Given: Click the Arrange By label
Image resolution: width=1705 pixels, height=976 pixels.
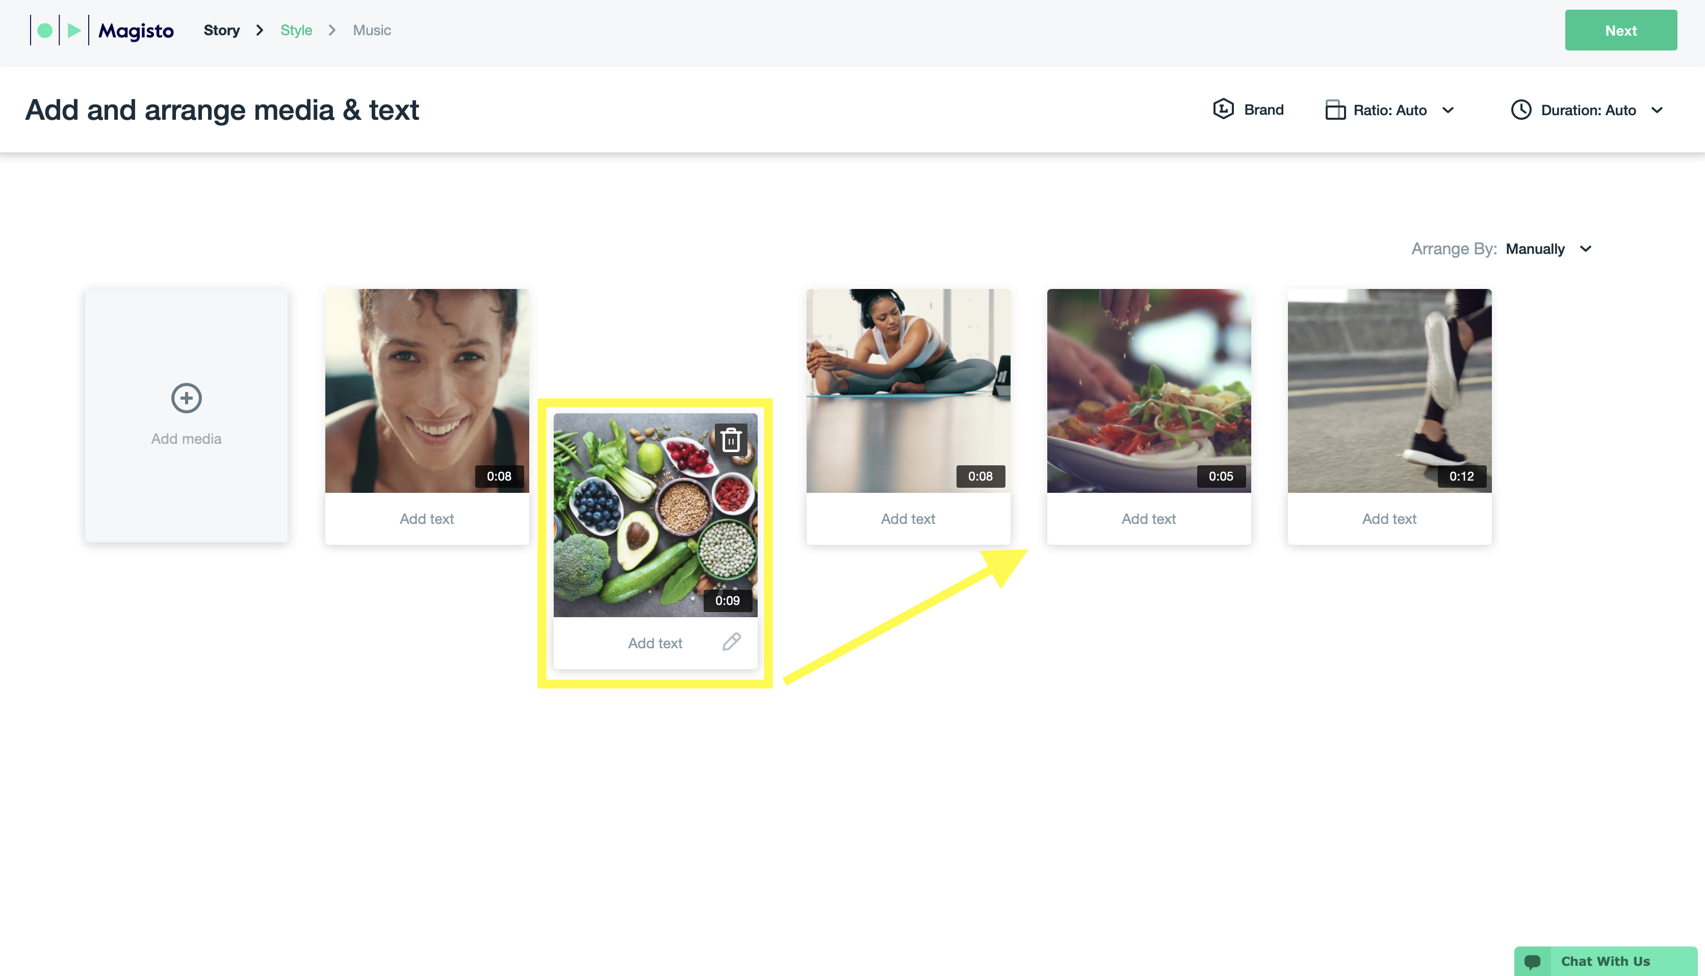Looking at the screenshot, I should (x=1454, y=249).
